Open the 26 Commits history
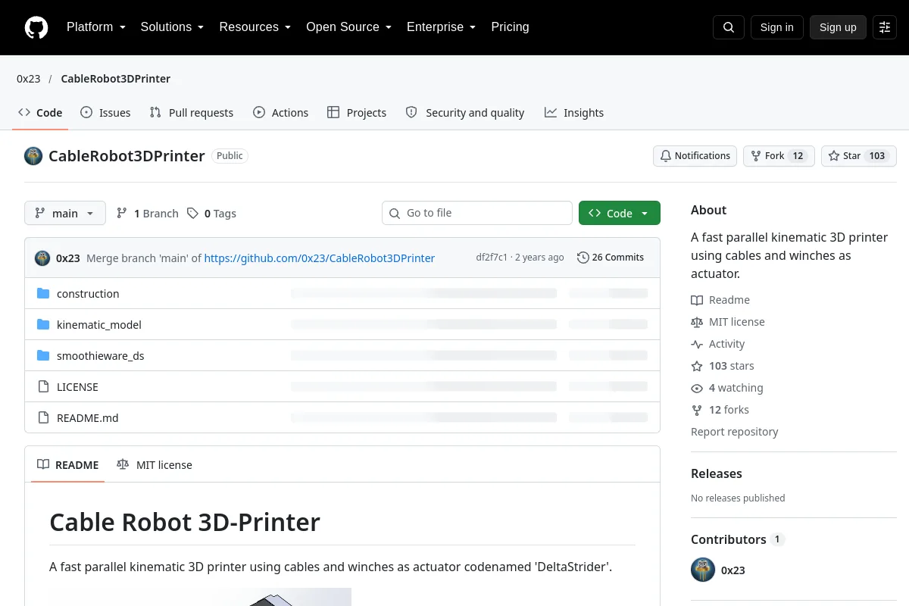Viewport: 909px width, 606px height. tap(611, 258)
